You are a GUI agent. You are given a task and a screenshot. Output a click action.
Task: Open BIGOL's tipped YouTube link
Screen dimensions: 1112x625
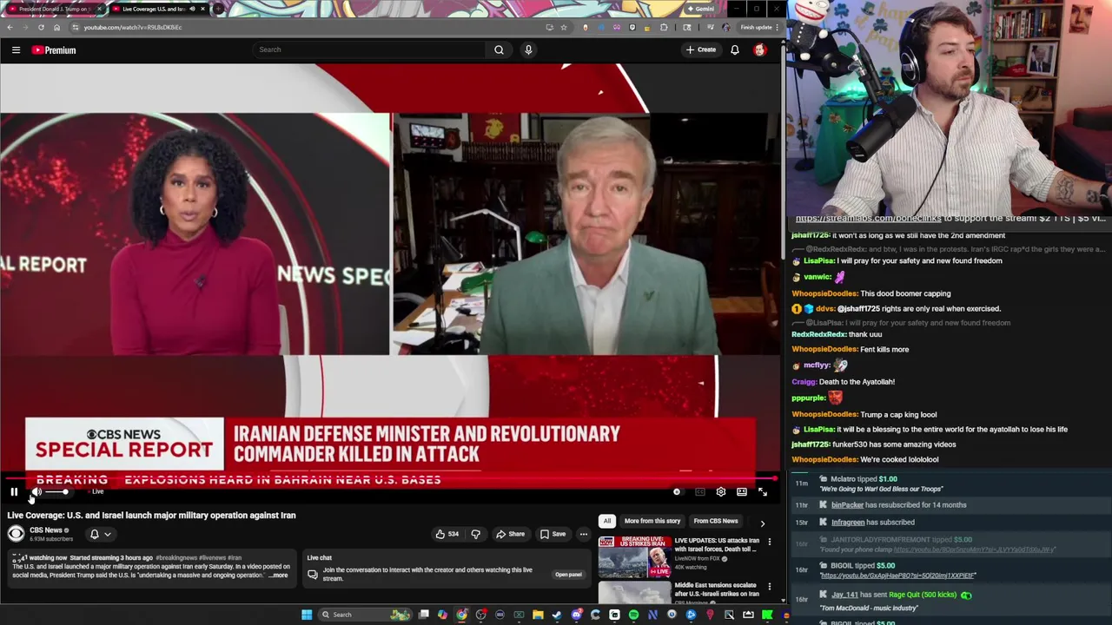point(897,576)
